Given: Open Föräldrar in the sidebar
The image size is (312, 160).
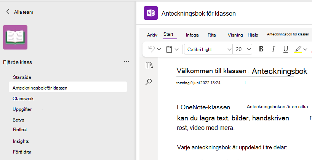Looking at the screenshot, I should point(22,152).
